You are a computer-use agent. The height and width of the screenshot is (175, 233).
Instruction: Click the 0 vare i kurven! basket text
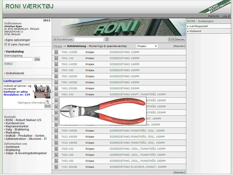coord(19,44)
